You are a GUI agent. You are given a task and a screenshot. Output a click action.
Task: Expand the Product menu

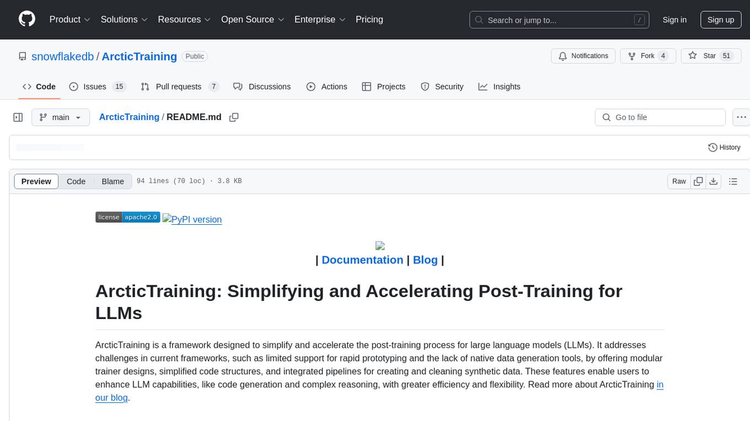[x=70, y=19]
